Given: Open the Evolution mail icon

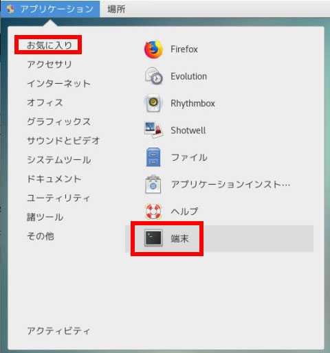Looking at the screenshot, I should tap(153, 76).
